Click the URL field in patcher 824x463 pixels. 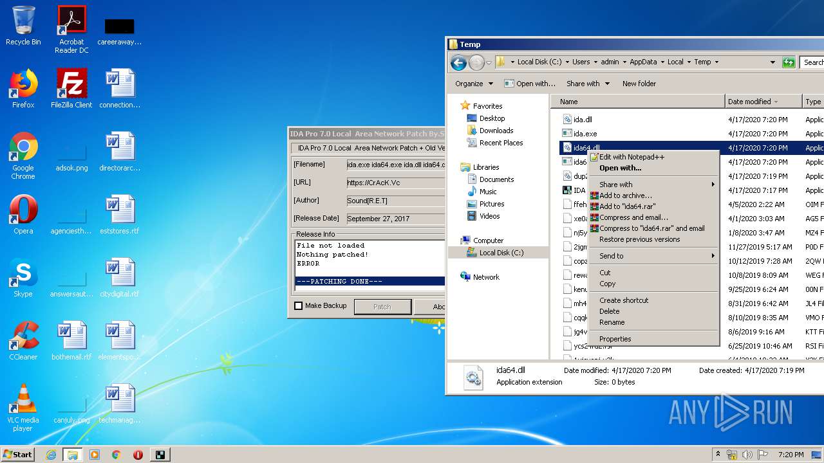pyautogui.click(x=395, y=183)
